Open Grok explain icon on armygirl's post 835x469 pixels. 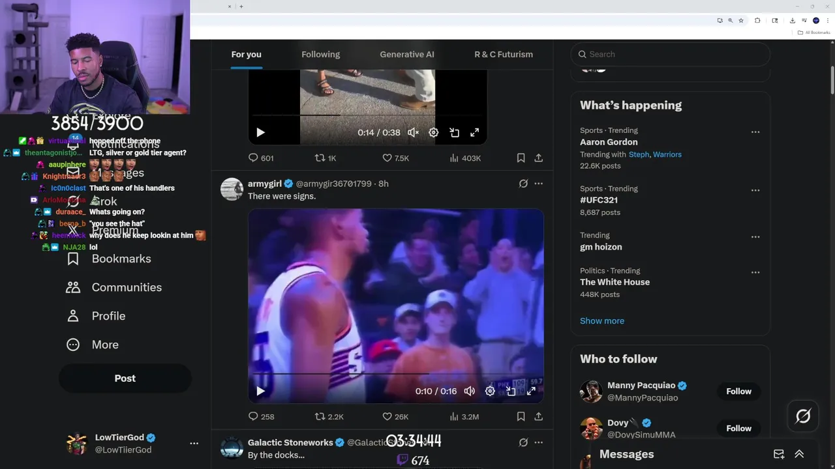pyautogui.click(x=523, y=184)
